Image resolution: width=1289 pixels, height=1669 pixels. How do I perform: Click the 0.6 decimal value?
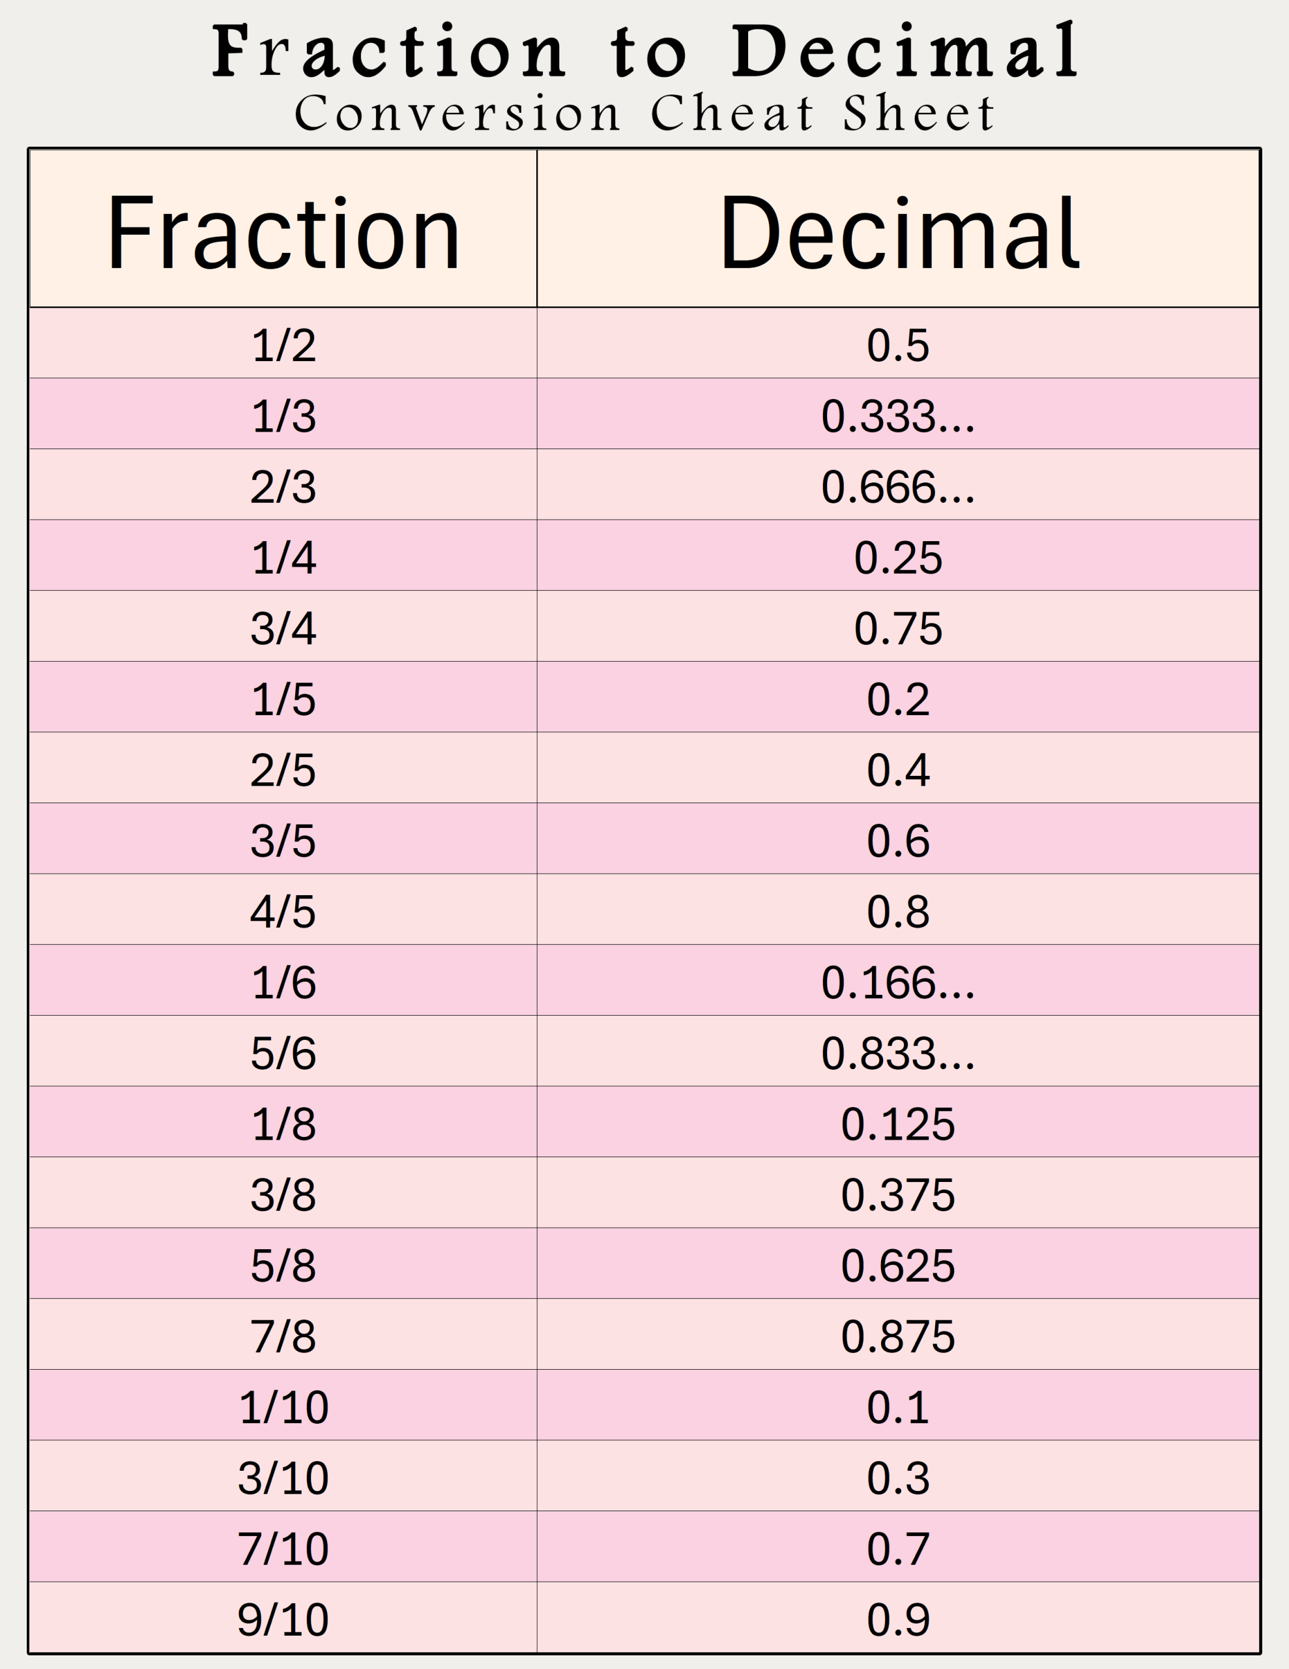[898, 840]
